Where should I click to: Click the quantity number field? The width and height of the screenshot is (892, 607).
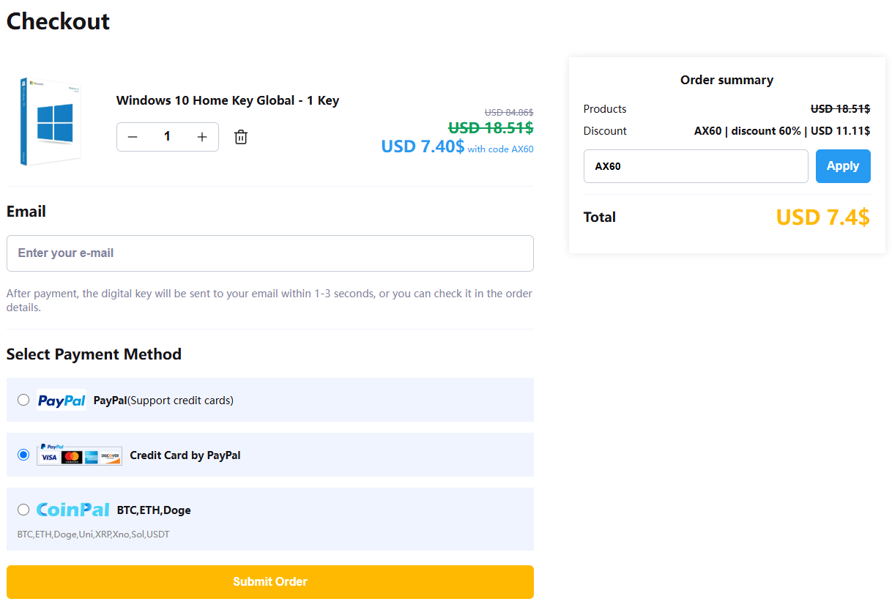pyautogui.click(x=167, y=137)
